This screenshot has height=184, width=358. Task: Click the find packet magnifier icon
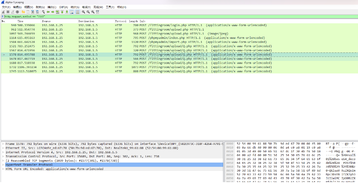(44, 12)
